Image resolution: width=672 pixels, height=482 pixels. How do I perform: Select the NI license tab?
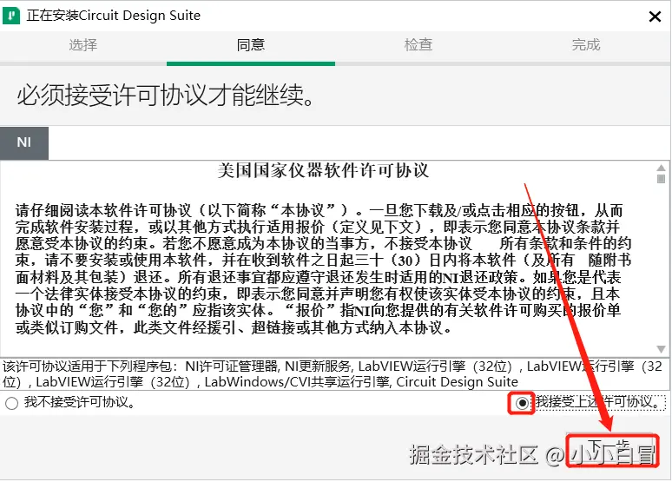pyautogui.click(x=24, y=142)
